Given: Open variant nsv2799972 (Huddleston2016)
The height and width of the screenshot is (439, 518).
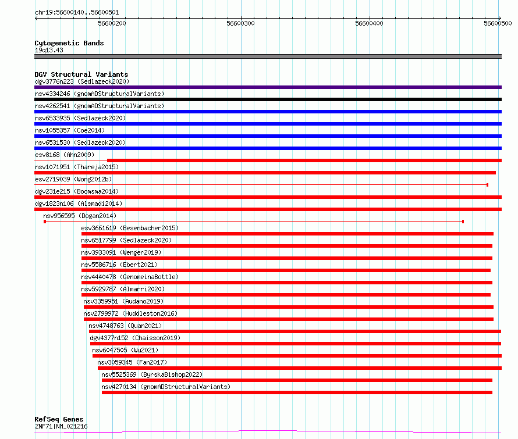Looking at the screenshot, I should pos(130,313).
